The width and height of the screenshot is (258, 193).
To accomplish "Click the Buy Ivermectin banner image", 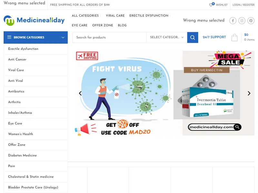I will tap(219, 93).
